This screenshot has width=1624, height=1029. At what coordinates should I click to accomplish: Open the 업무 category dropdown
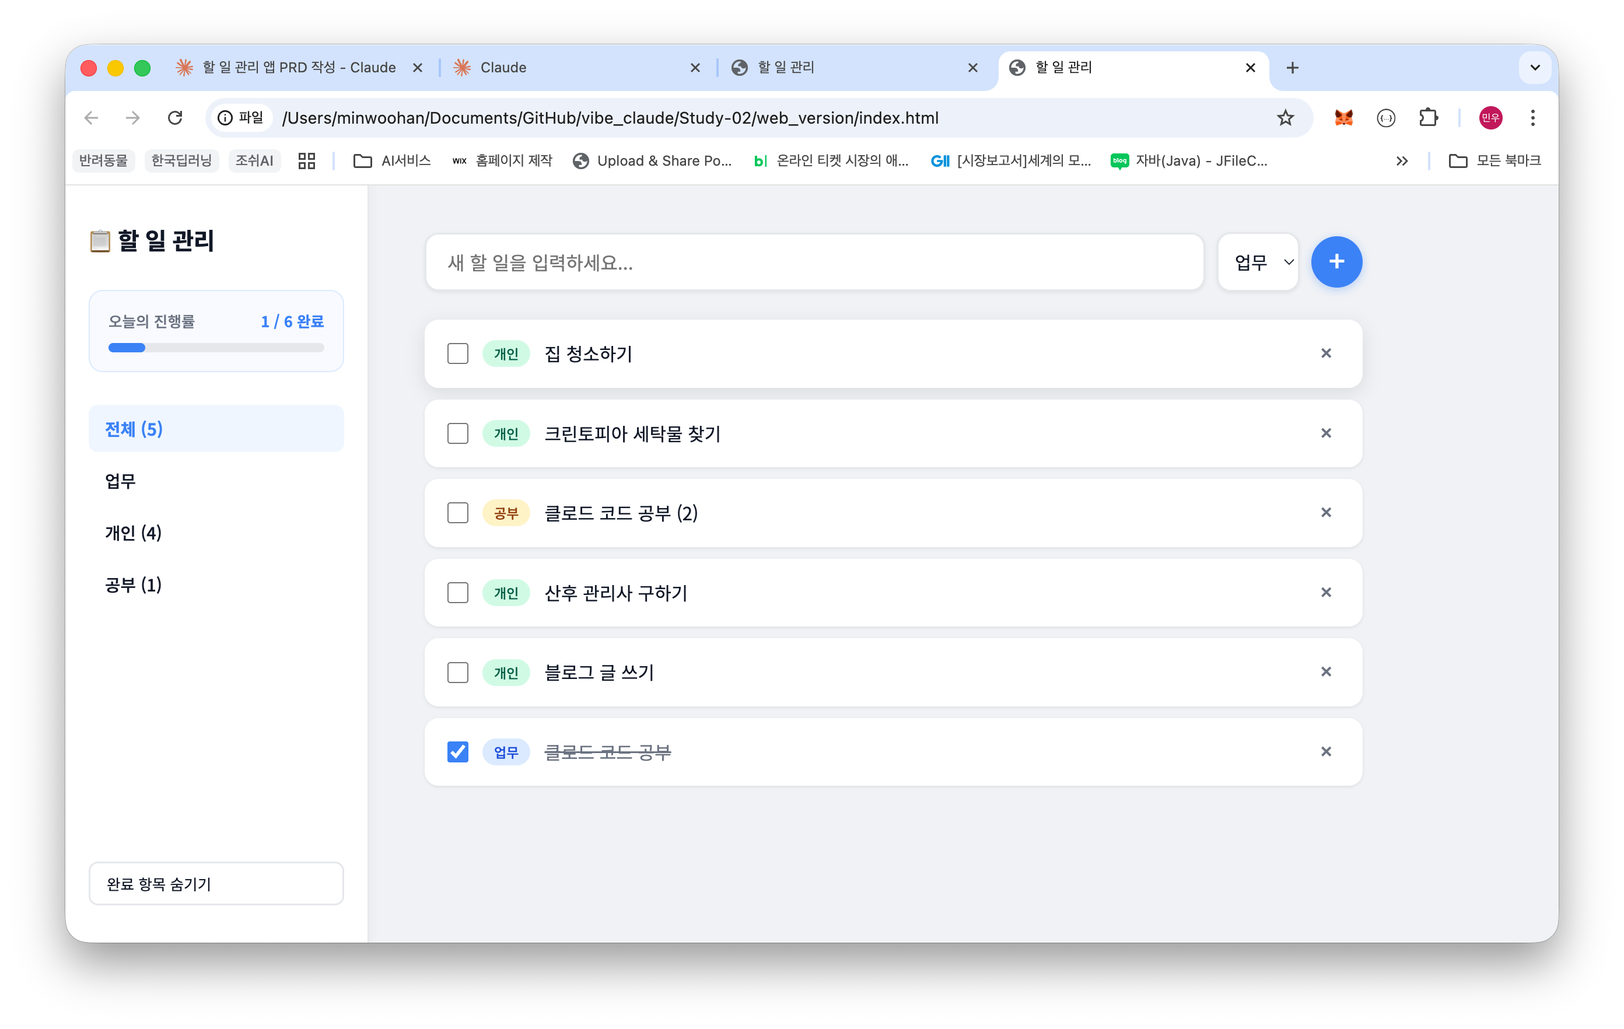coord(1258,262)
